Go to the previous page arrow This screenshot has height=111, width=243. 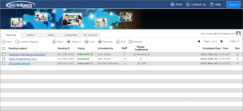[199, 41]
